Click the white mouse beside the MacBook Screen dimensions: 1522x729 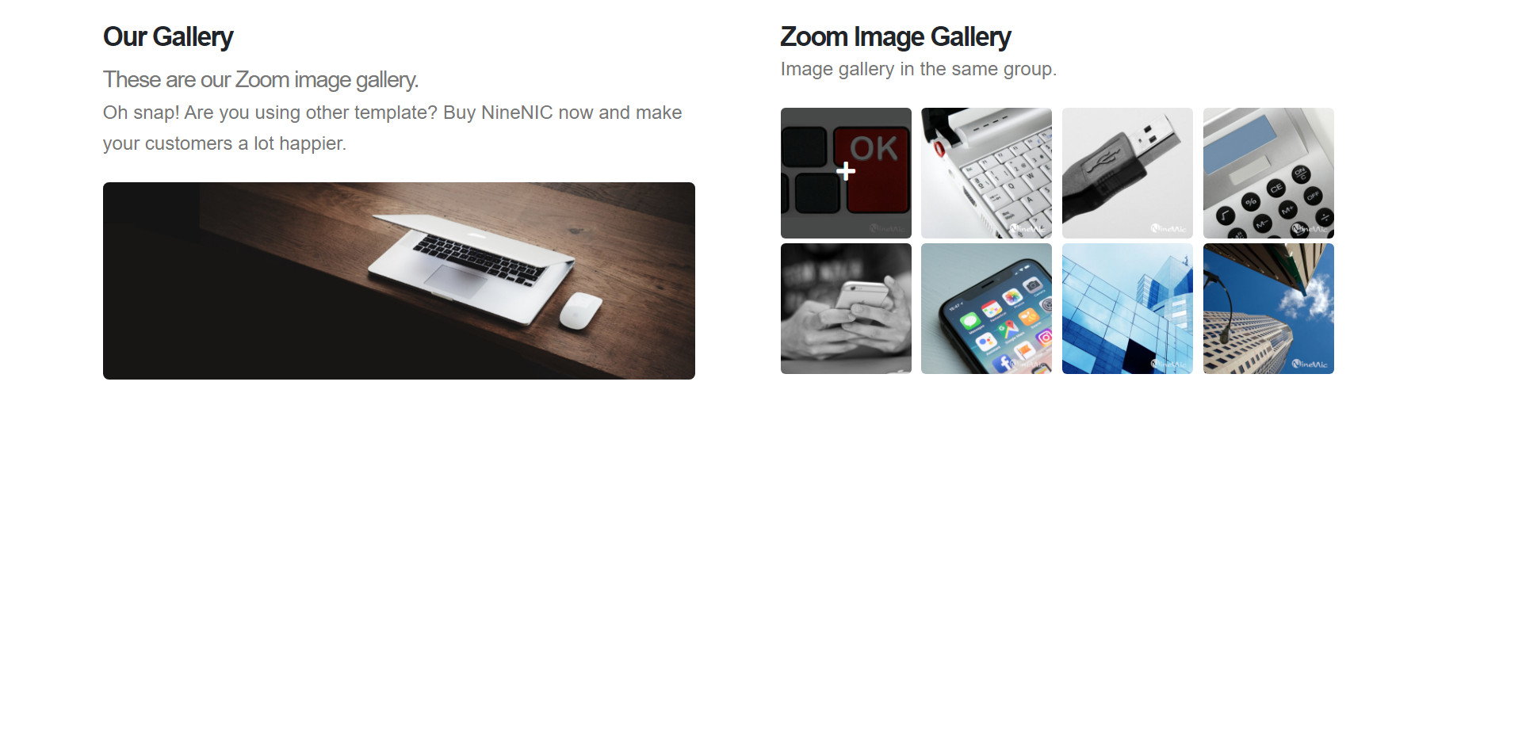click(x=581, y=311)
